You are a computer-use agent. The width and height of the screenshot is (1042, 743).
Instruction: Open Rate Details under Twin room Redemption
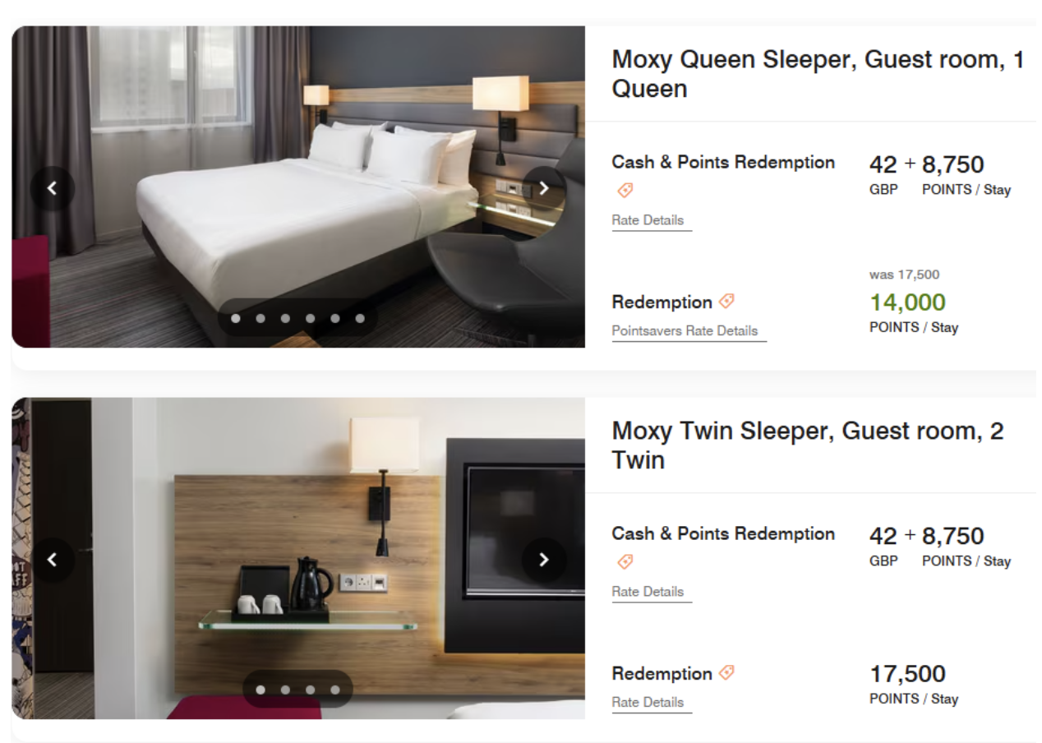tap(648, 703)
